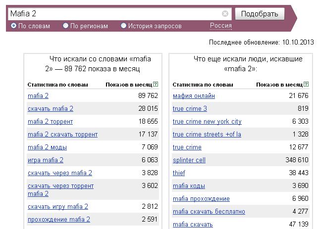The width and height of the screenshot is (319, 229).
Task: Select the "По регионам" radio option
Action: [65, 26]
